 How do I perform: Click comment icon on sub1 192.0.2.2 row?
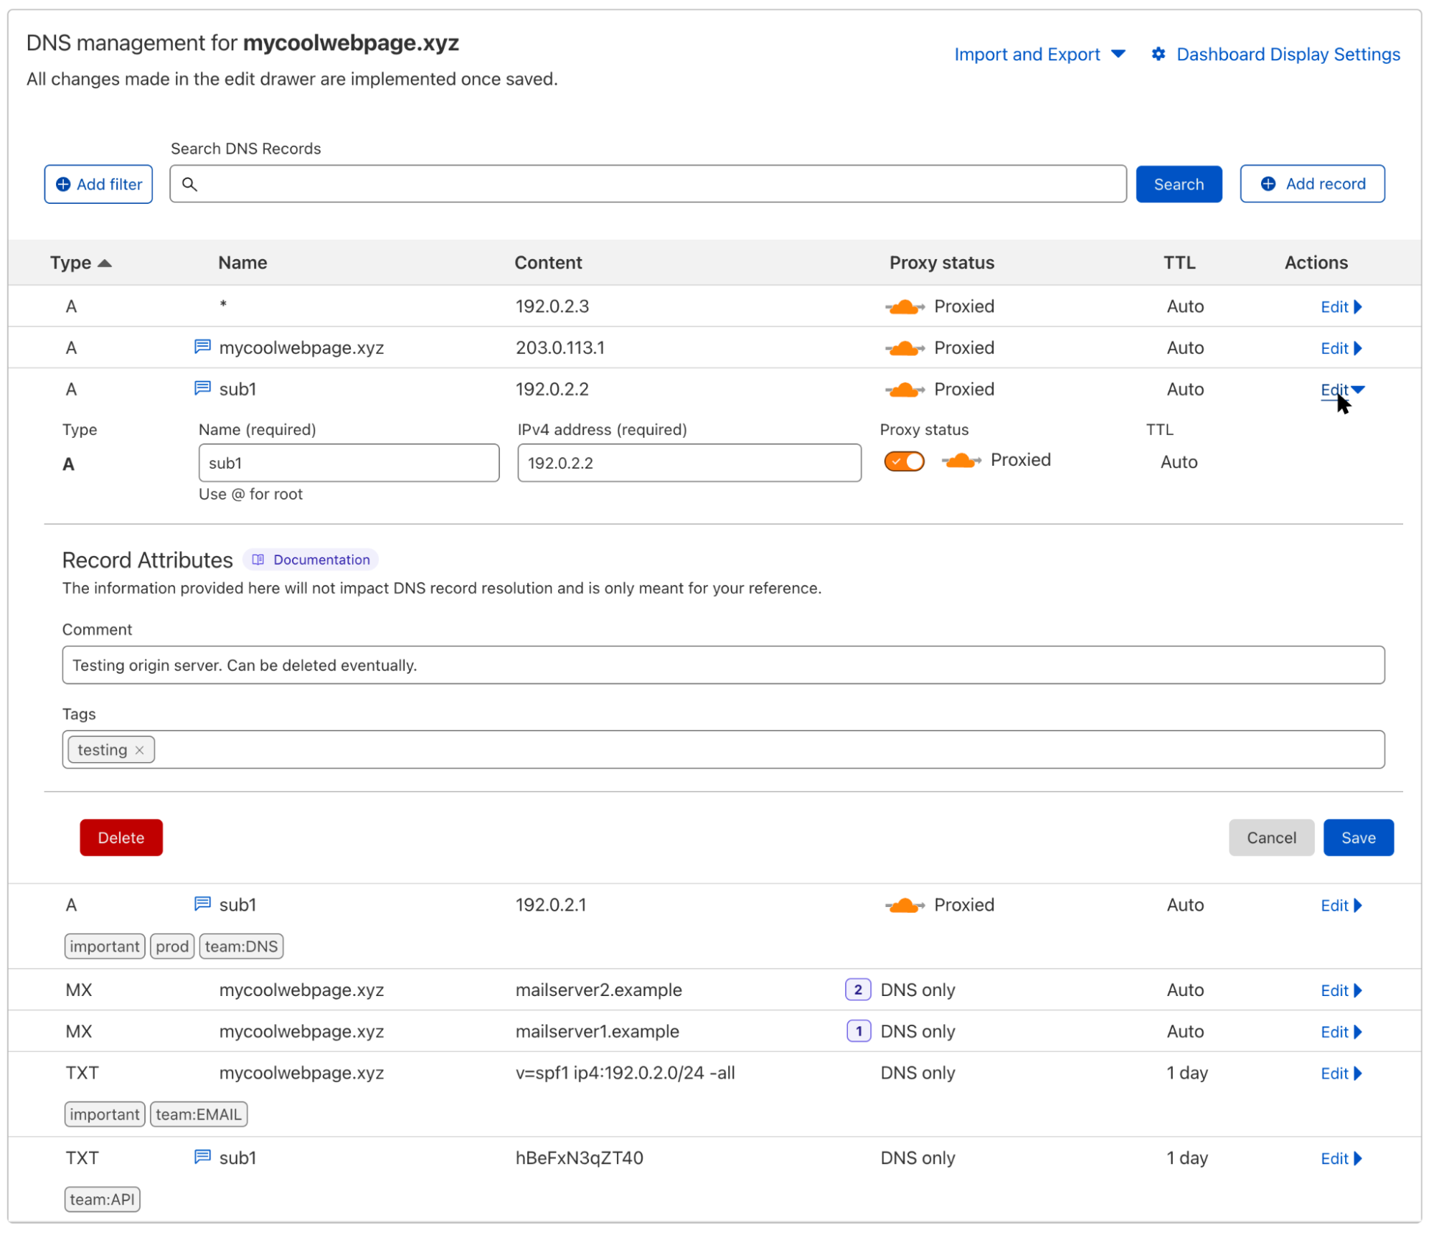tap(202, 389)
